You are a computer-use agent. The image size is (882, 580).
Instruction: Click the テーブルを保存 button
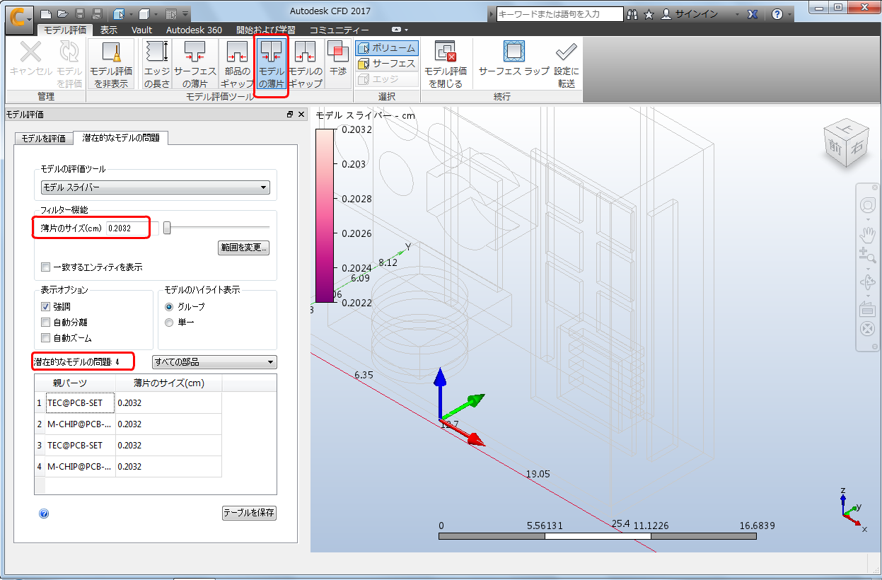pos(249,513)
